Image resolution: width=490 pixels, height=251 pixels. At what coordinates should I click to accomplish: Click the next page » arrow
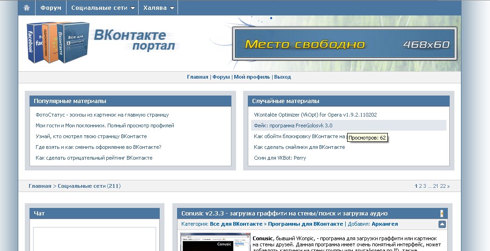coord(448,186)
